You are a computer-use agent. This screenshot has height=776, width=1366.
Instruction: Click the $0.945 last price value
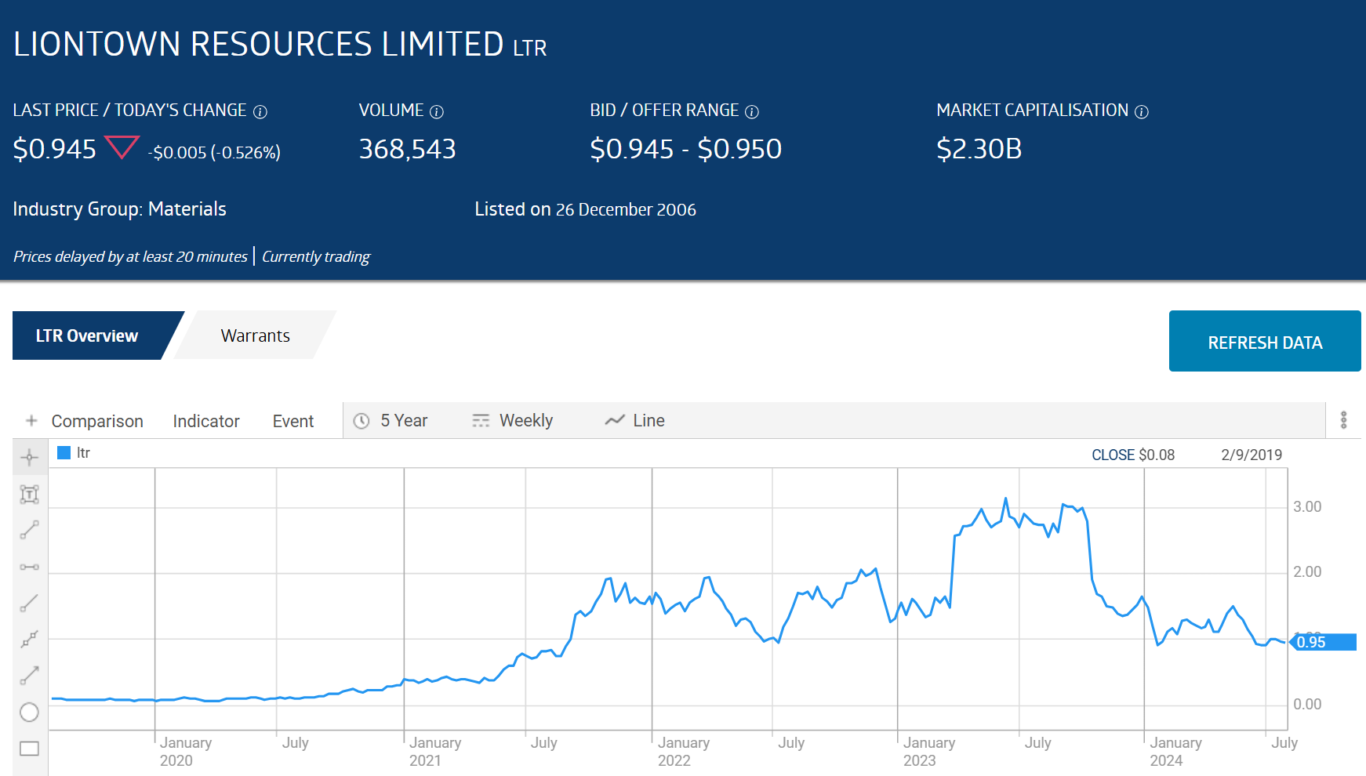pos(55,149)
